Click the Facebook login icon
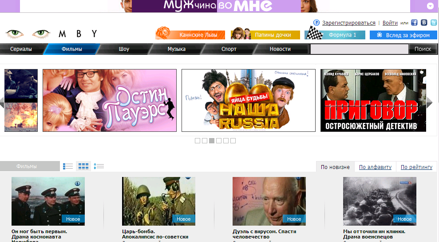 (414, 23)
